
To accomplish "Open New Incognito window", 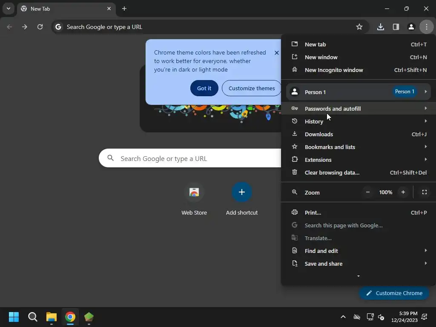I will 359,70.
